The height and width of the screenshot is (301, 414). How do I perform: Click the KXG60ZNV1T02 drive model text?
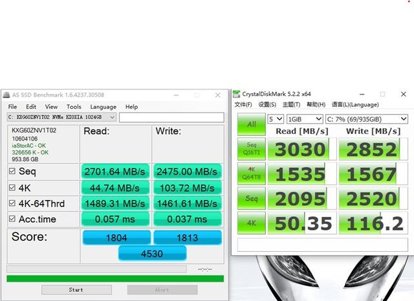(34, 130)
